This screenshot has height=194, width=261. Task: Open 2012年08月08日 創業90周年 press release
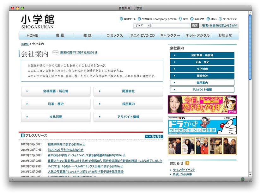pos(66,144)
